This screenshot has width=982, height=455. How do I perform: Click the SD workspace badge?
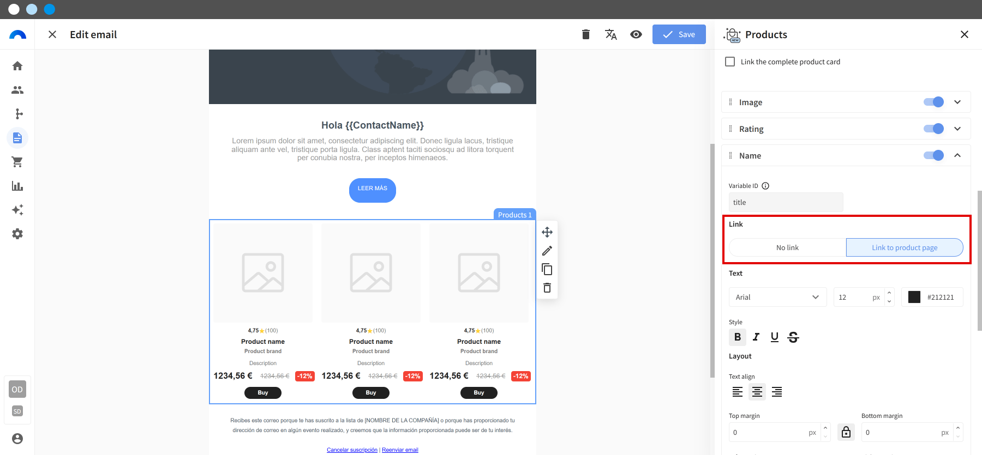coord(17,411)
